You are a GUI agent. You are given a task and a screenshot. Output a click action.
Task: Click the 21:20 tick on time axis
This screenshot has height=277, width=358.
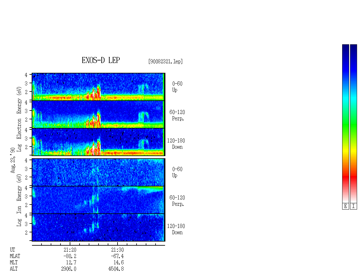[70, 244]
